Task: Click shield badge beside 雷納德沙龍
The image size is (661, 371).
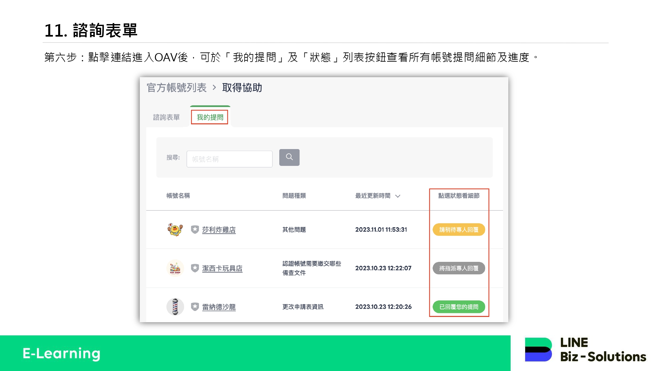Action: point(195,307)
